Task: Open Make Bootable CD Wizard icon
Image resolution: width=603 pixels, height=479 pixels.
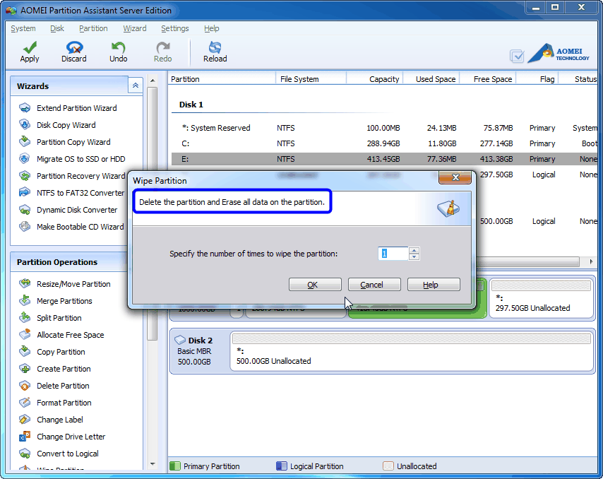Action: (25, 227)
